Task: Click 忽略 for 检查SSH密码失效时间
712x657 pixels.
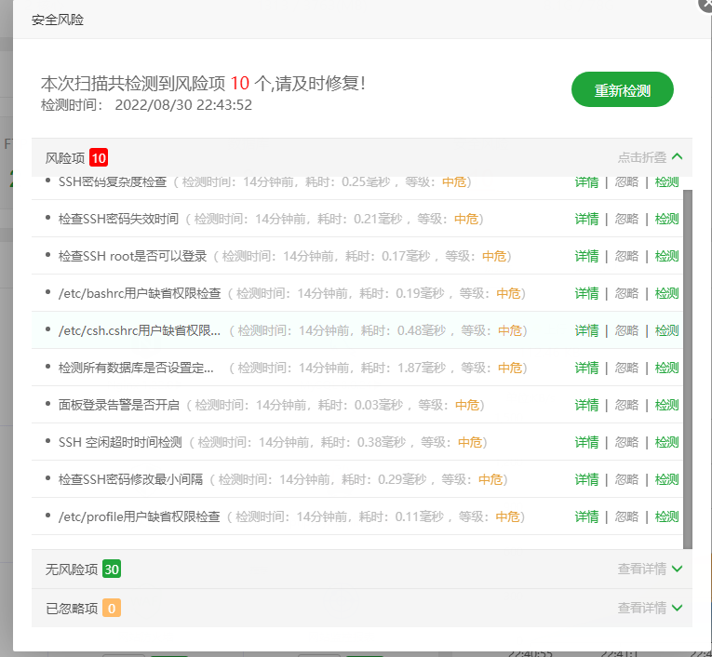Action: pyautogui.click(x=626, y=219)
